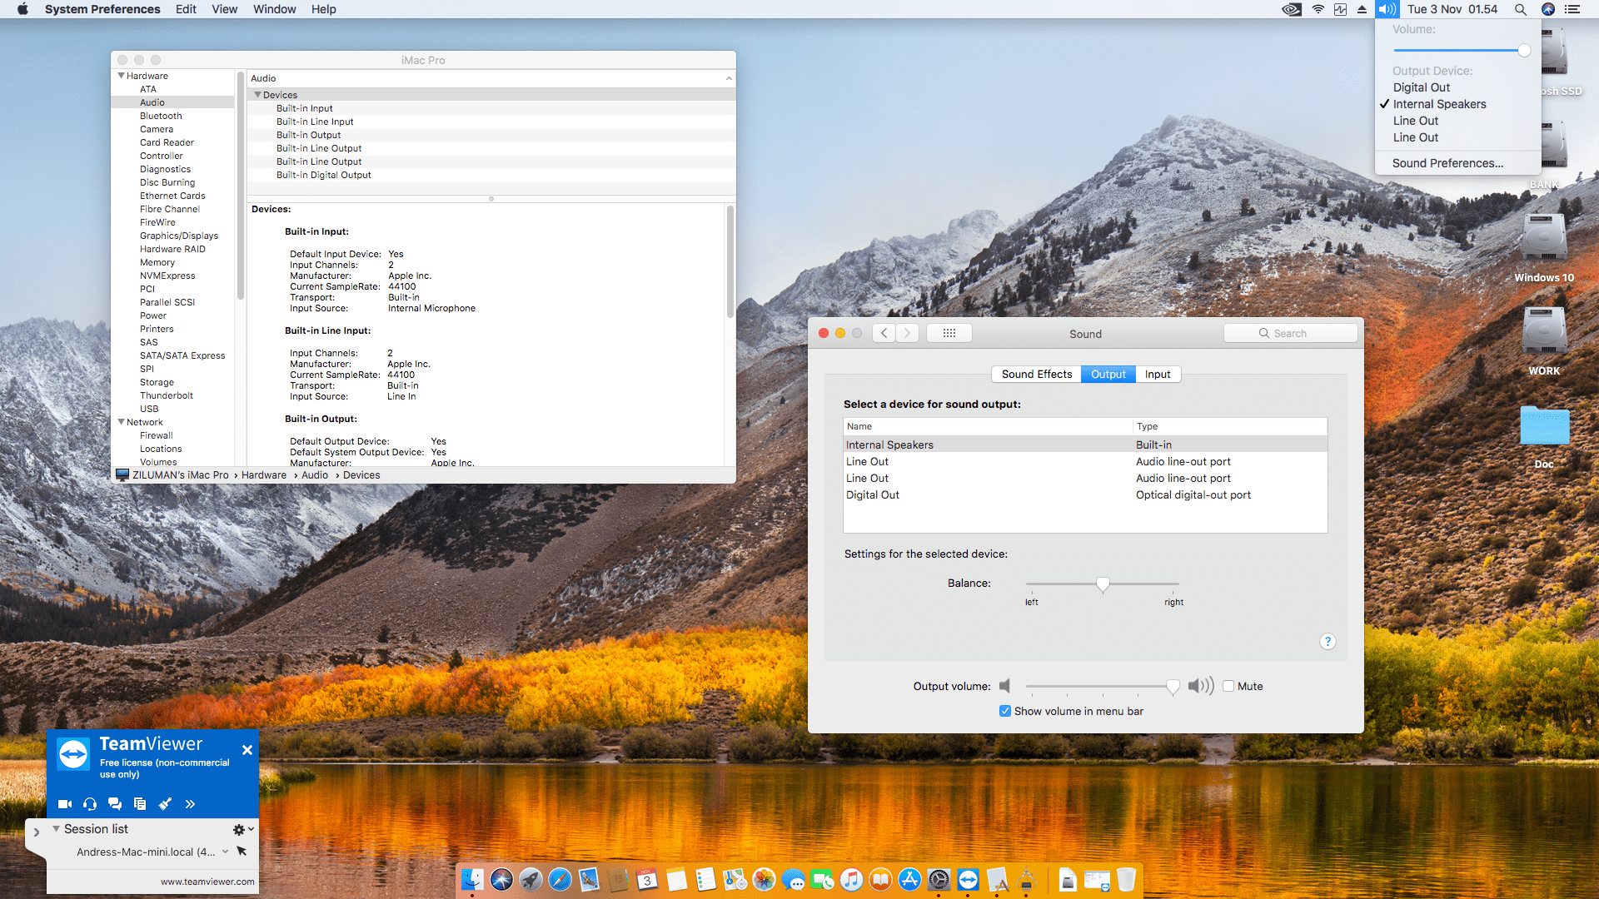This screenshot has width=1599, height=899.
Task: Collapse the Hardware tree section
Action: (122, 76)
